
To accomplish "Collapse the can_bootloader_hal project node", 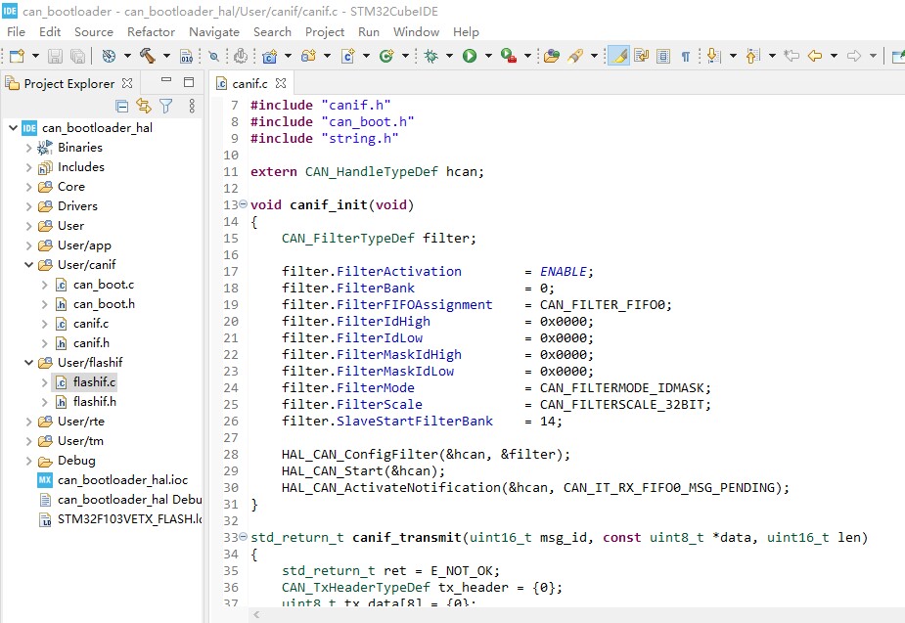I will tap(13, 127).
